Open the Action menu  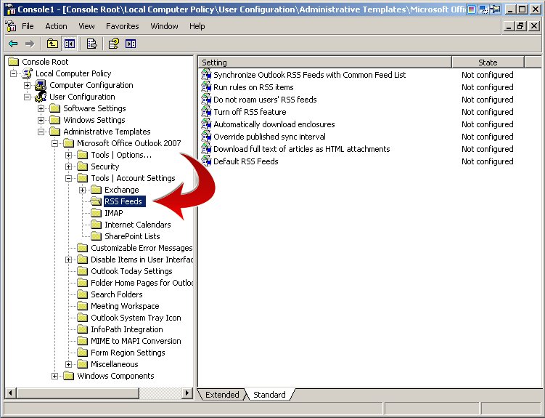[56, 26]
